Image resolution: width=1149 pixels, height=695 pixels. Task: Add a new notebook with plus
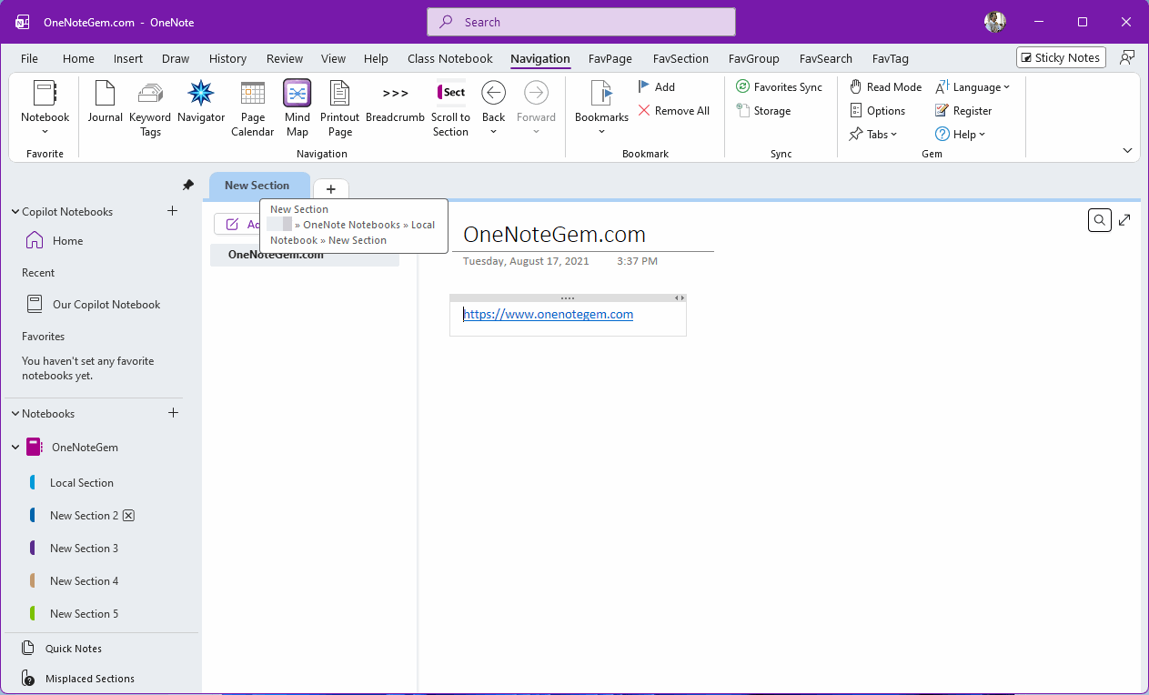(173, 413)
